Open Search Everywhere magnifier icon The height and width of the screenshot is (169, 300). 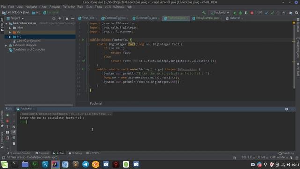(x=297, y=13)
